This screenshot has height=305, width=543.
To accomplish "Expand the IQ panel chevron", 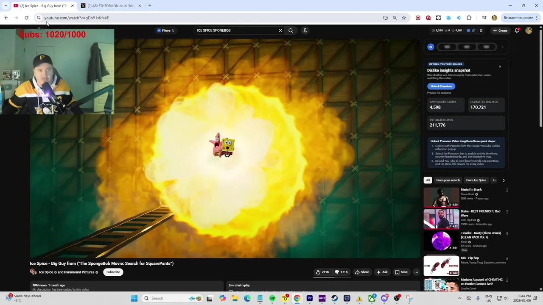I will (503, 47).
